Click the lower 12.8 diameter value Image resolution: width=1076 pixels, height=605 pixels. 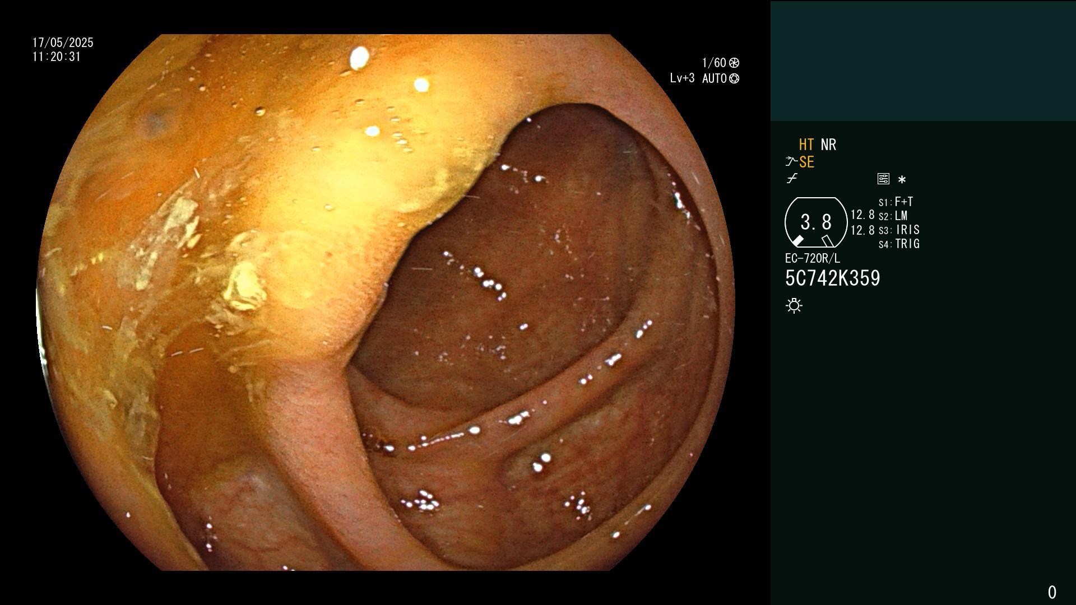tap(862, 230)
